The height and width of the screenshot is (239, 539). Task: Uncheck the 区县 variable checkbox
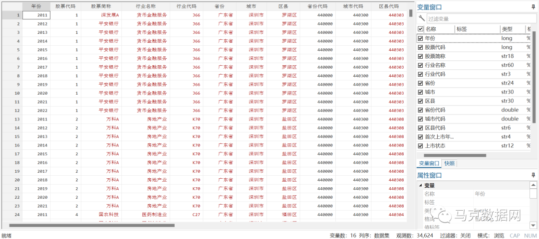click(x=420, y=101)
